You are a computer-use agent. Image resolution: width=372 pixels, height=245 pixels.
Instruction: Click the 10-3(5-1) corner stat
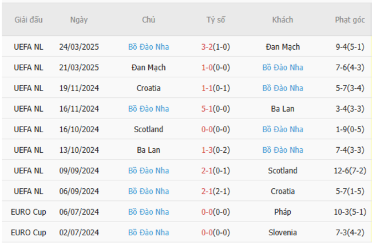click(x=350, y=212)
